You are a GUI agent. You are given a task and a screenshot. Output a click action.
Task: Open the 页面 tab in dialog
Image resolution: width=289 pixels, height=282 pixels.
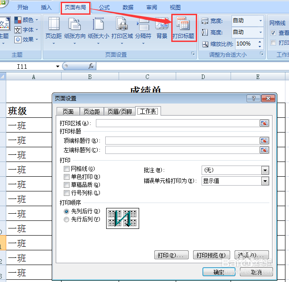tap(68, 112)
